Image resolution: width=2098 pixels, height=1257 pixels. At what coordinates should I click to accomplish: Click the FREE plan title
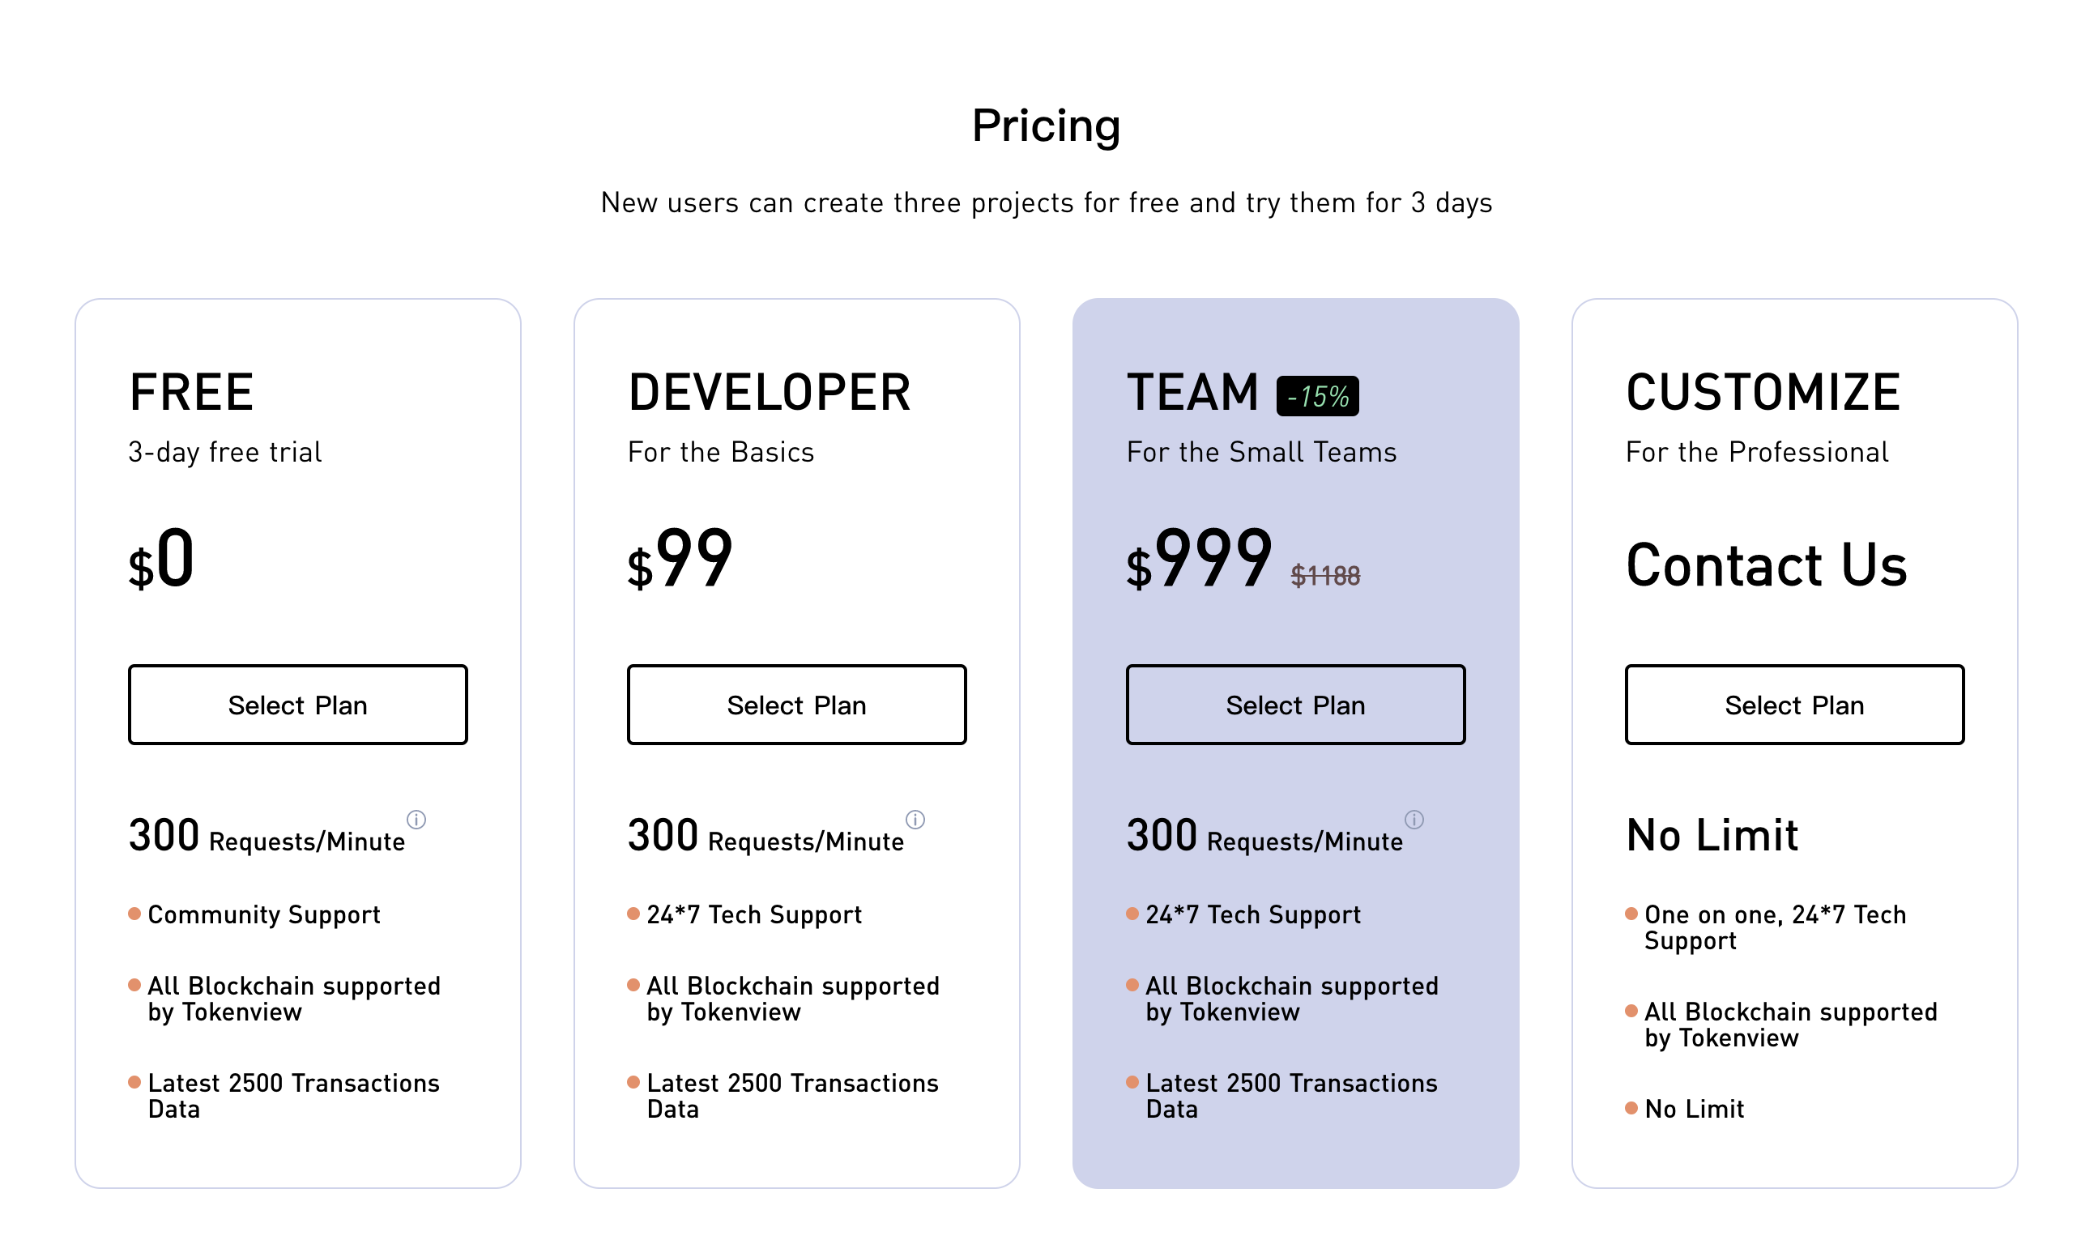[191, 392]
